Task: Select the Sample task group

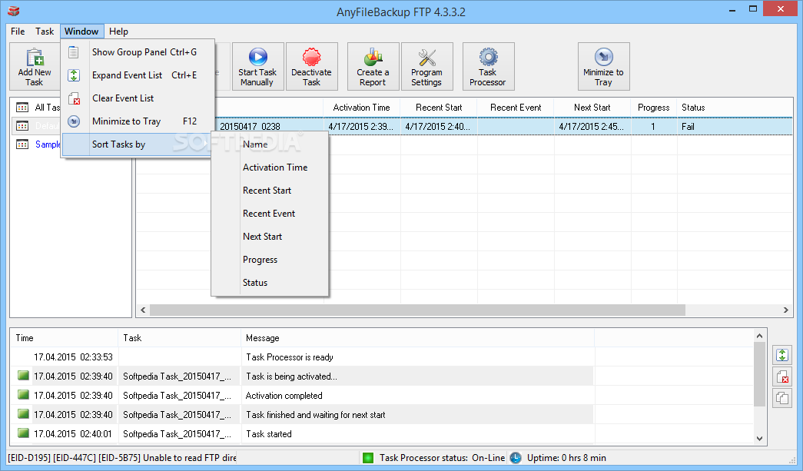Action: [47, 144]
